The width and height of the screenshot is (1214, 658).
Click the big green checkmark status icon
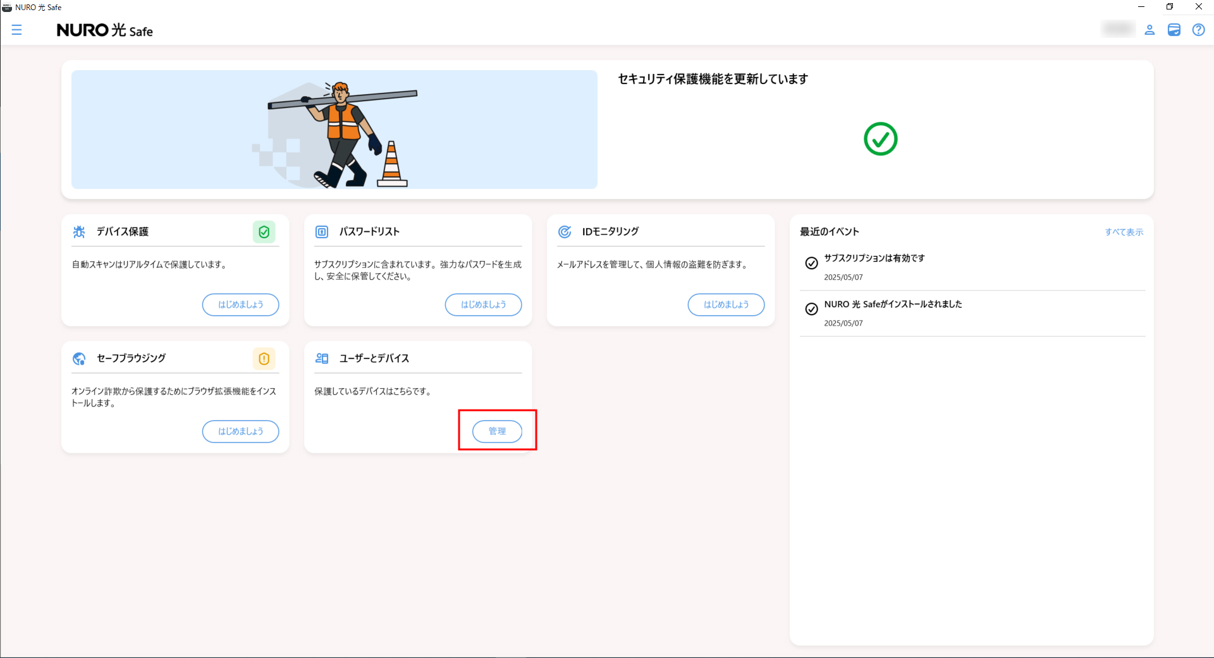tap(881, 139)
